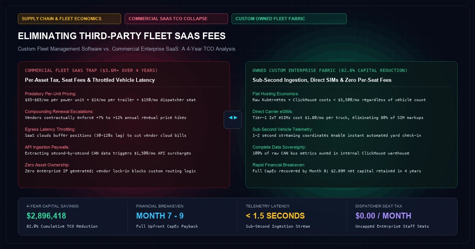Screen dimensions: 475x249
Task: Click the Full CapEx recovered by Month 8 line
Action: pyautogui.click(x=337, y=171)
